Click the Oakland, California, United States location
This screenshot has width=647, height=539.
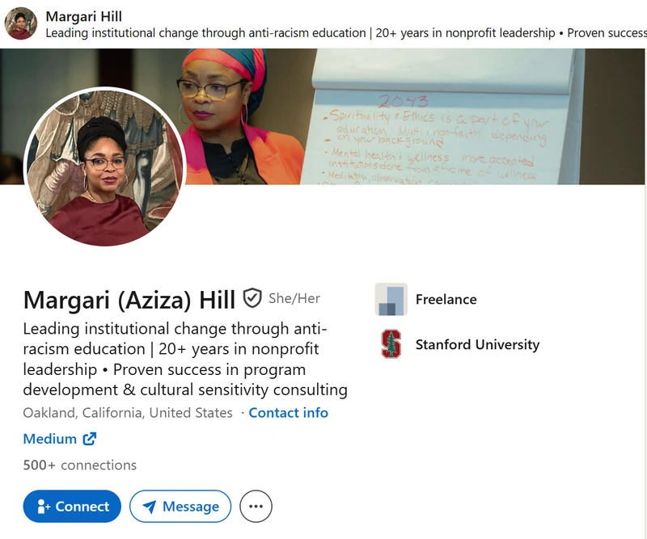(x=128, y=413)
